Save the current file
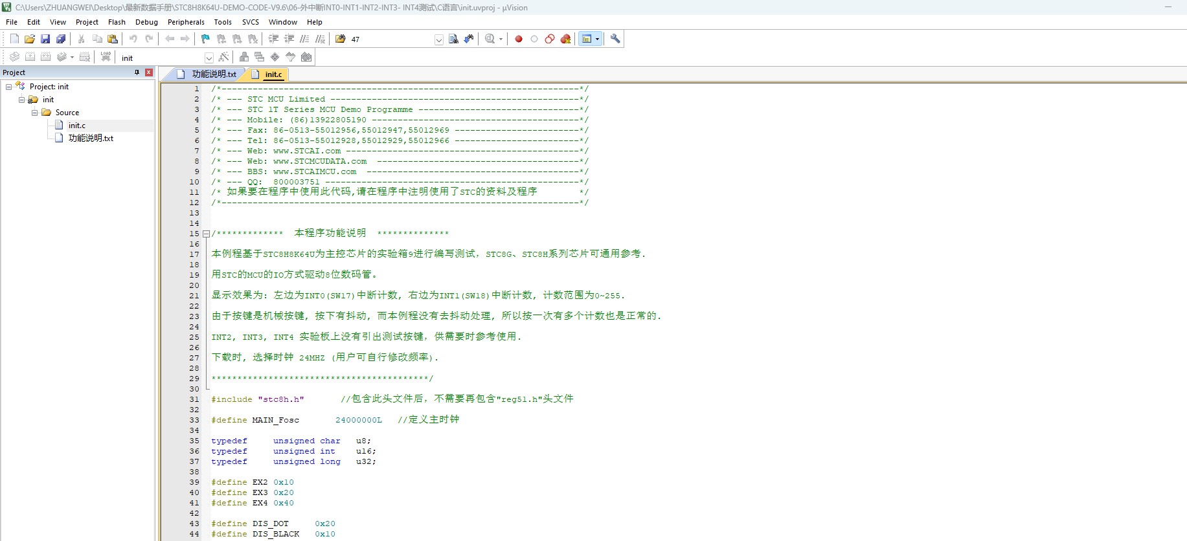Screen dimensions: 1187x541 pyautogui.click(x=45, y=39)
